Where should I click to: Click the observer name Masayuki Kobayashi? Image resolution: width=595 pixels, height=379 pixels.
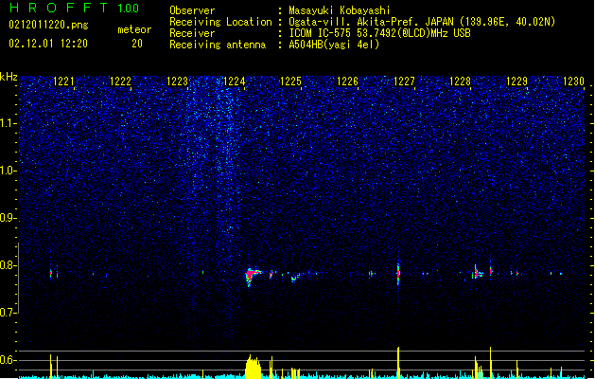click(340, 10)
